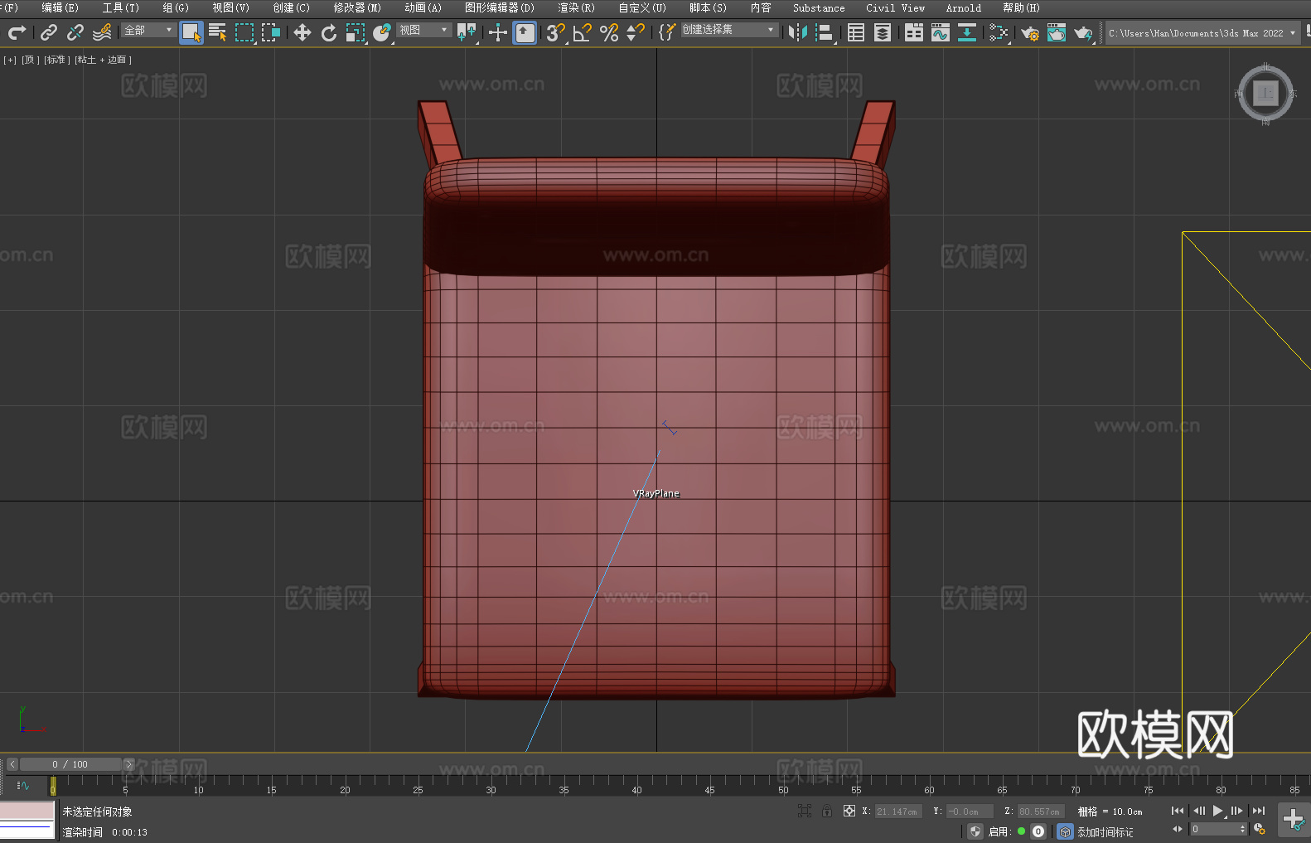This screenshot has height=843, width=1311.
Task: Click the time slider 0 / 100
Action: pyautogui.click(x=70, y=764)
